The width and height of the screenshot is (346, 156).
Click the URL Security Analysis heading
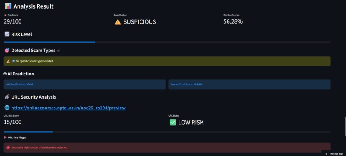click(33, 97)
